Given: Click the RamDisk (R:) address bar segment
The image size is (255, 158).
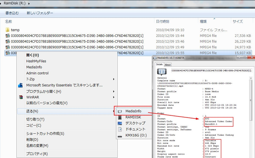Looking at the screenshot, I should click(15, 3).
